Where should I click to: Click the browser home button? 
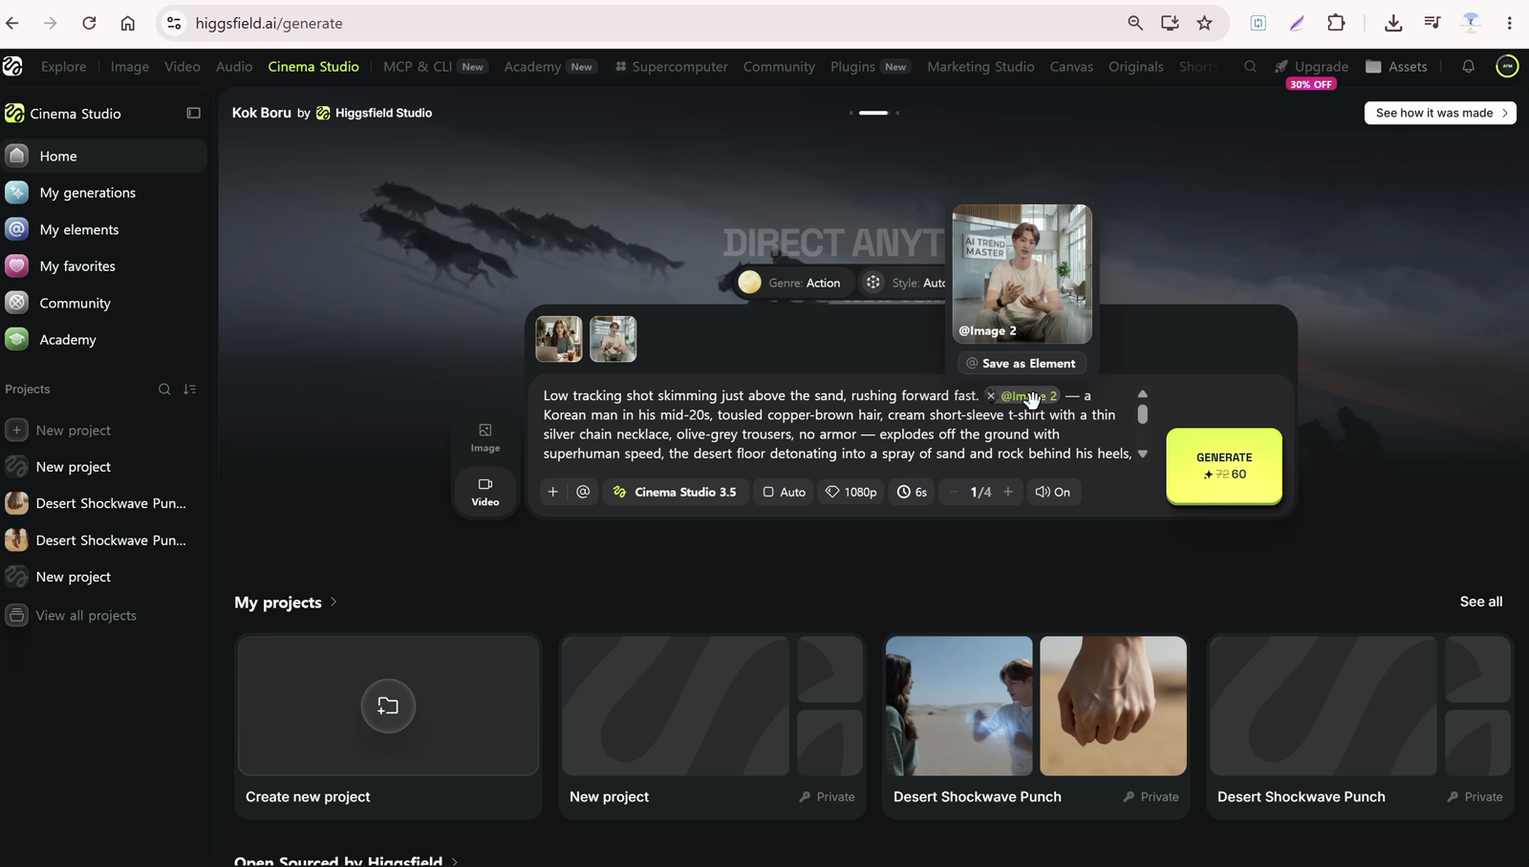(127, 23)
